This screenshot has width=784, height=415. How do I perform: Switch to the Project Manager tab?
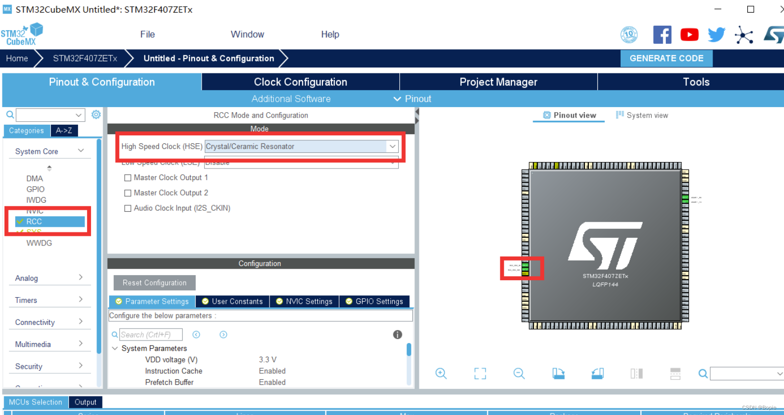(498, 82)
